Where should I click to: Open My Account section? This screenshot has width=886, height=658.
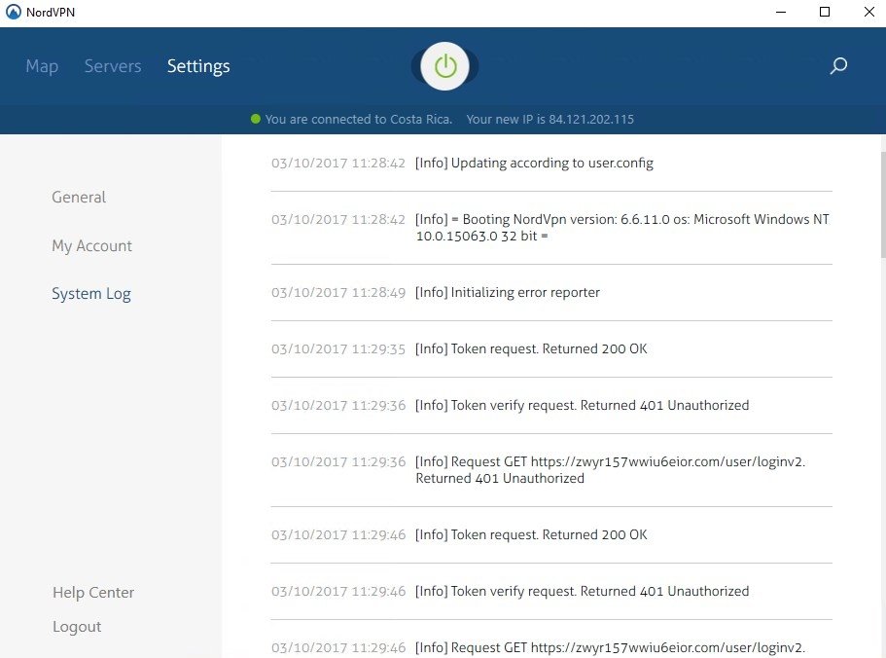pos(91,246)
